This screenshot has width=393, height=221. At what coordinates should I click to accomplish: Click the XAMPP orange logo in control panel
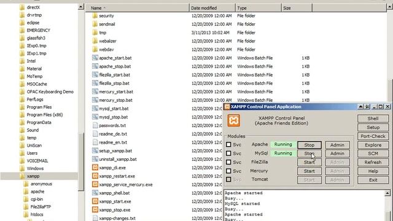coord(233,120)
